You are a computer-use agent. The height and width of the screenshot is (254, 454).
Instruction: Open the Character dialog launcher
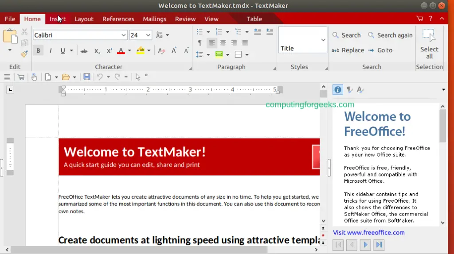(x=190, y=69)
